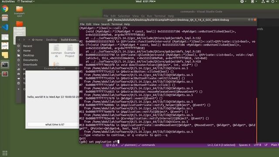Open Home in the Files sidebar
The width and height of the screenshot is (279, 157).
coord(27,51)
